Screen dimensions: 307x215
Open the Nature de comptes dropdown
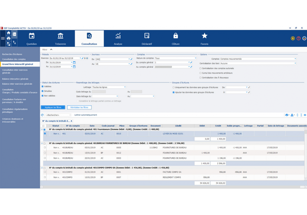click(x=195, y=58)
